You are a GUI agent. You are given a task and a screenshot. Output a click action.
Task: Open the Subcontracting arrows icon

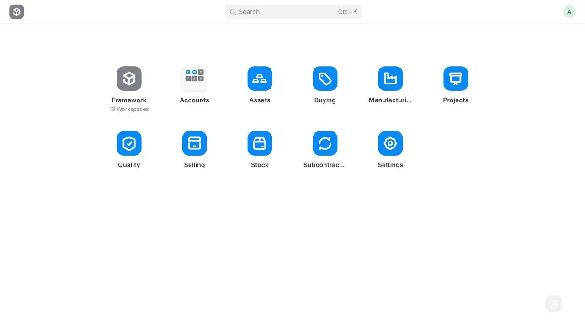coord(325,143)
